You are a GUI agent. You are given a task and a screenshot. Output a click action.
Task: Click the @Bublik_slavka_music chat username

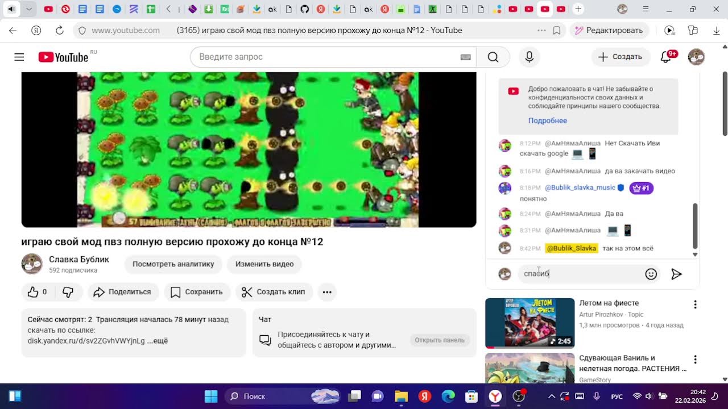tap(580, 187)
